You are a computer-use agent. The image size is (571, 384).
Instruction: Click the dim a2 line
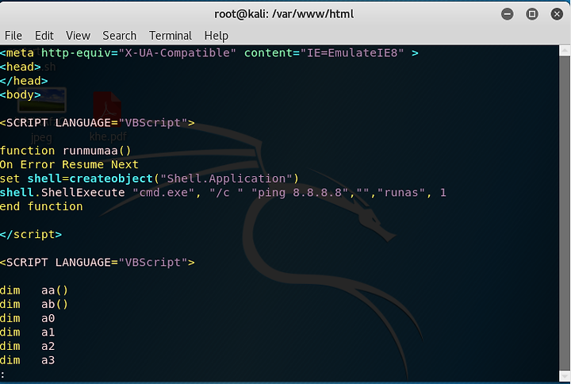pos(27,346)
